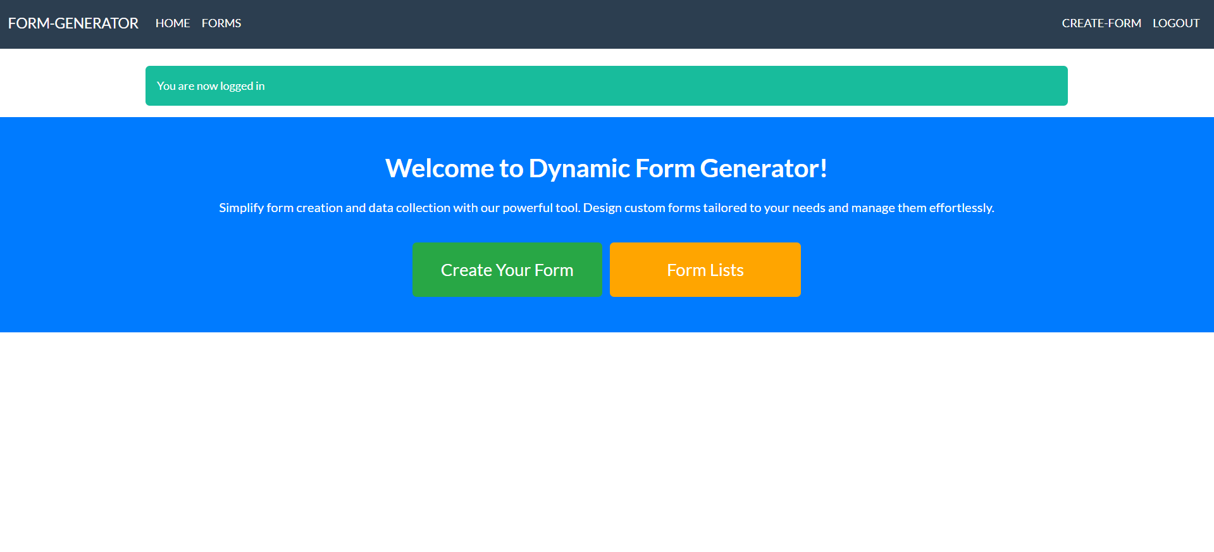The width and height of the screenshot is (1214, 552).
Task: Click the Welcome to Dynamic Form Generator heading
Action: coord(606,168)
